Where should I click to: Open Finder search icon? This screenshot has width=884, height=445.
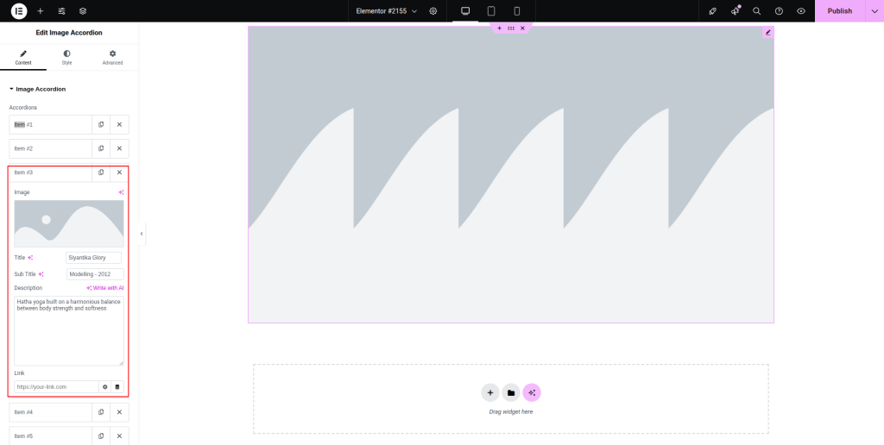756,10
